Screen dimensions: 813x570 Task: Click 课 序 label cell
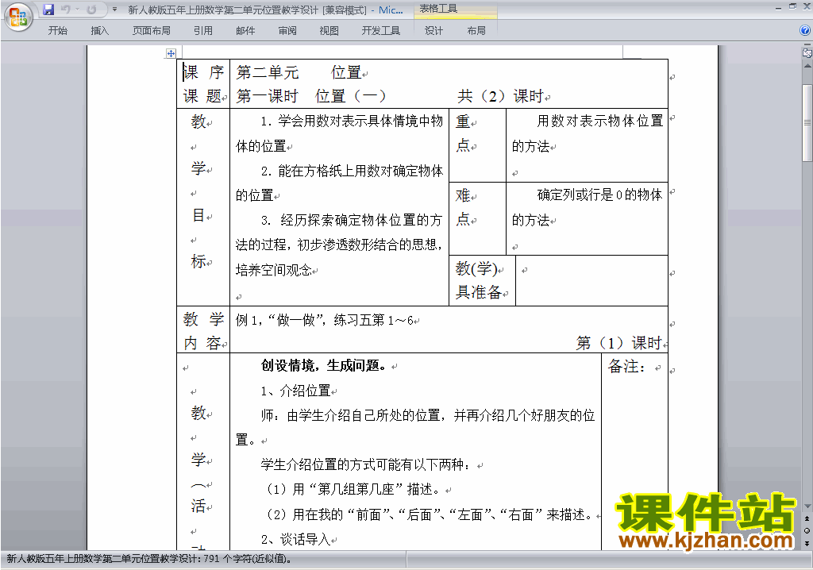tap(203, 72)
